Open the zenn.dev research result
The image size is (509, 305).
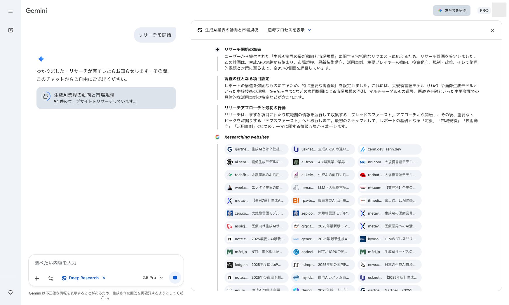click(389, 149)
